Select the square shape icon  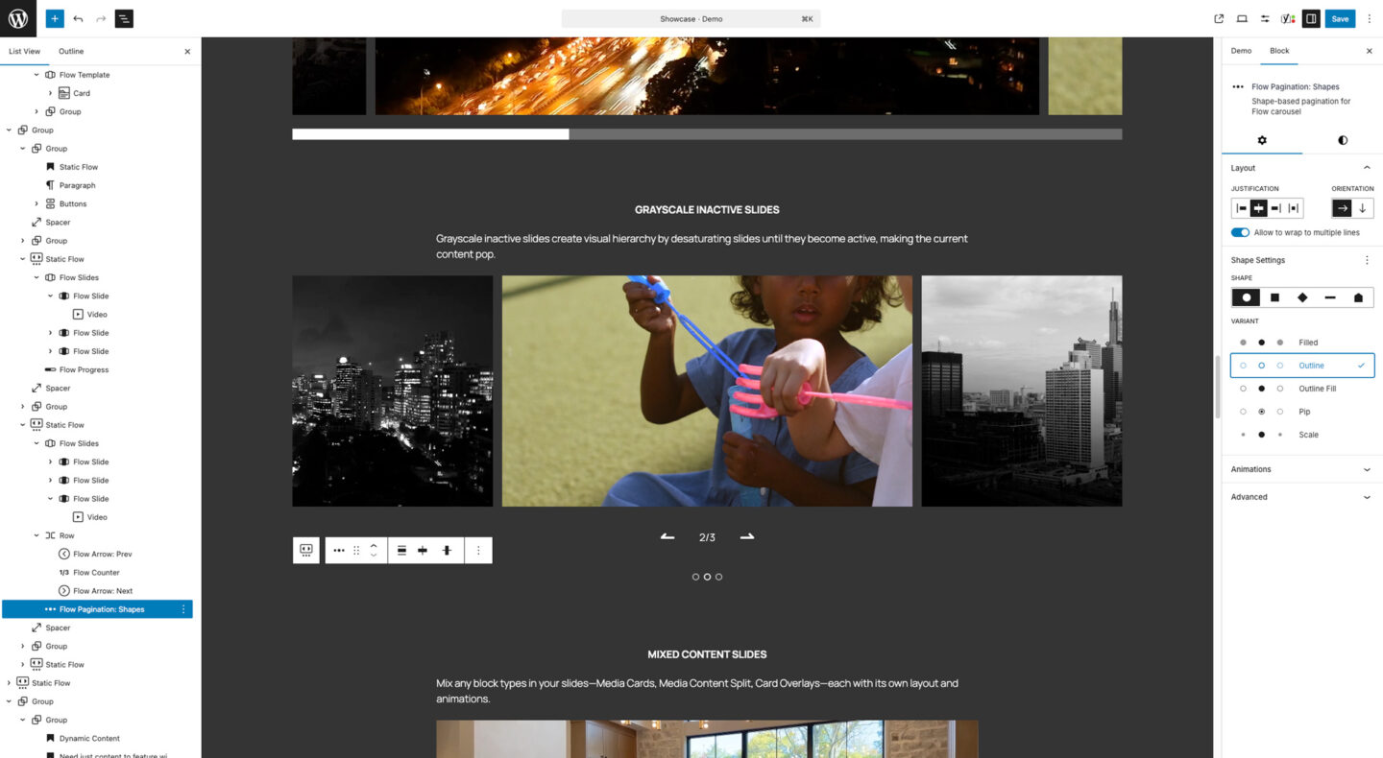tap(1274, 297)
